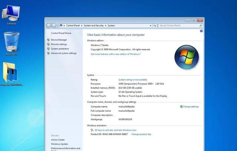Click the Back arrow navigation button
Screen dimensions: 237x151
click(49, 26)
